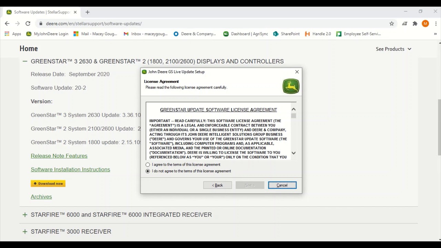The image size is (441, 248).
Task: Click license agreement scrollbar thumb
Action: (x=294, y=116)
